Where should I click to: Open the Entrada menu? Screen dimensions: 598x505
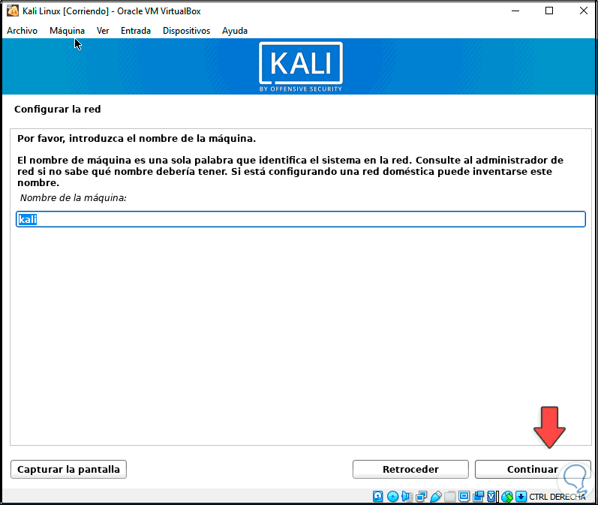(136, 31)
